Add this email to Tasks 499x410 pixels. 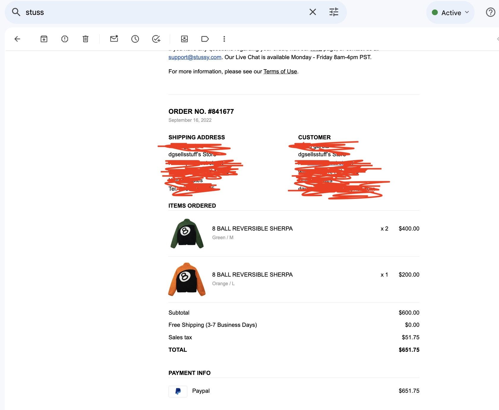pyautogui.click(x=156, y=39)
